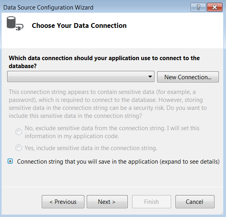The image size is (226, 217).
Task: Click the 'Data Source Configuration Wizard' title bar
Action: [x=48, y=7]
